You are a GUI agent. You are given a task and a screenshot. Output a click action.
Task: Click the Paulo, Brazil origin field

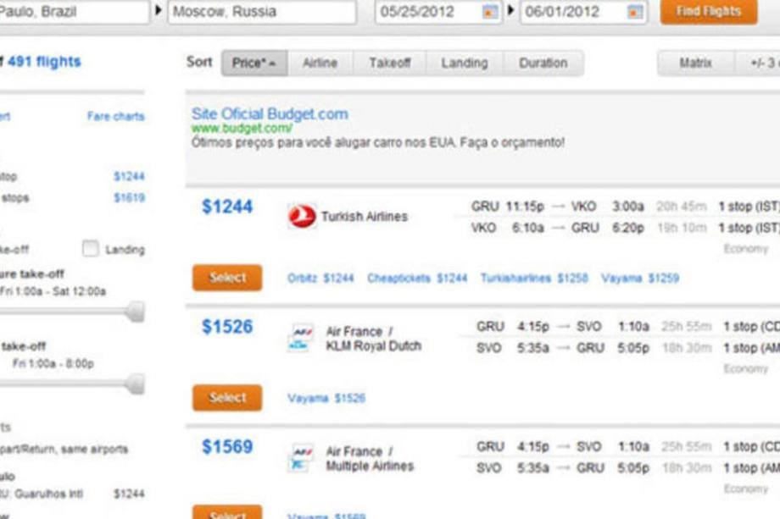click(x=74, y=11)
